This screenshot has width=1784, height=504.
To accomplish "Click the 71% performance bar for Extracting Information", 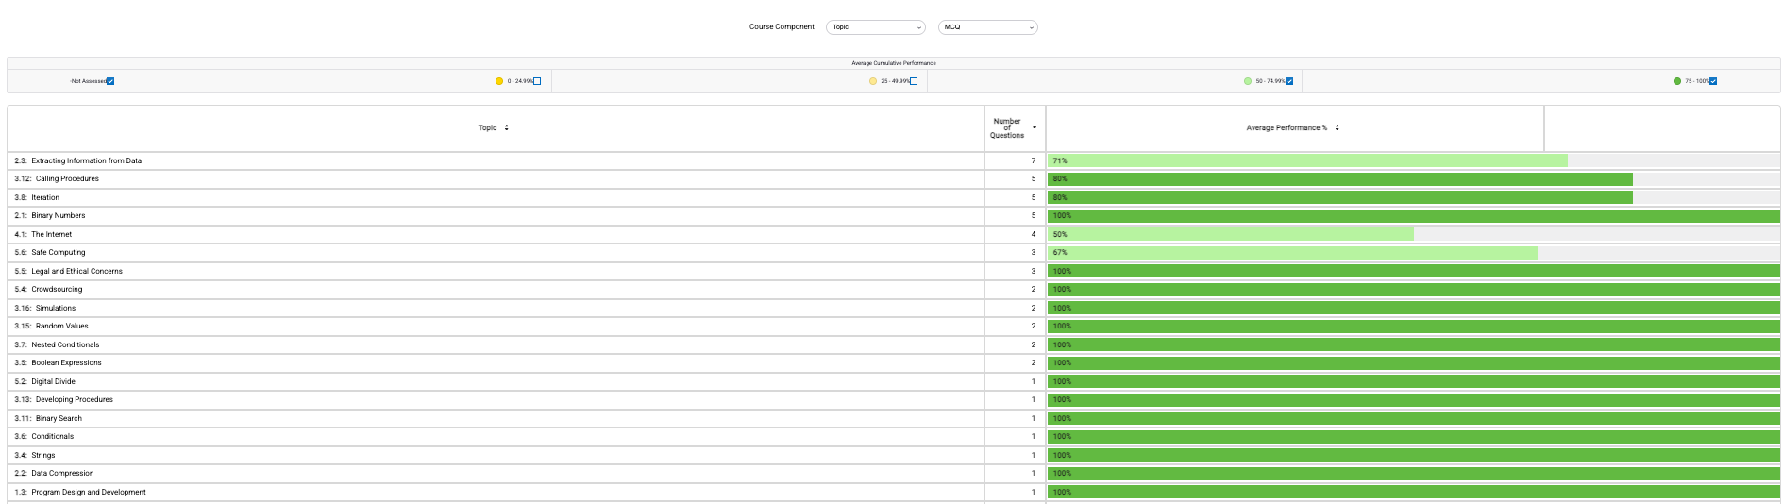I will point(1307,160).
